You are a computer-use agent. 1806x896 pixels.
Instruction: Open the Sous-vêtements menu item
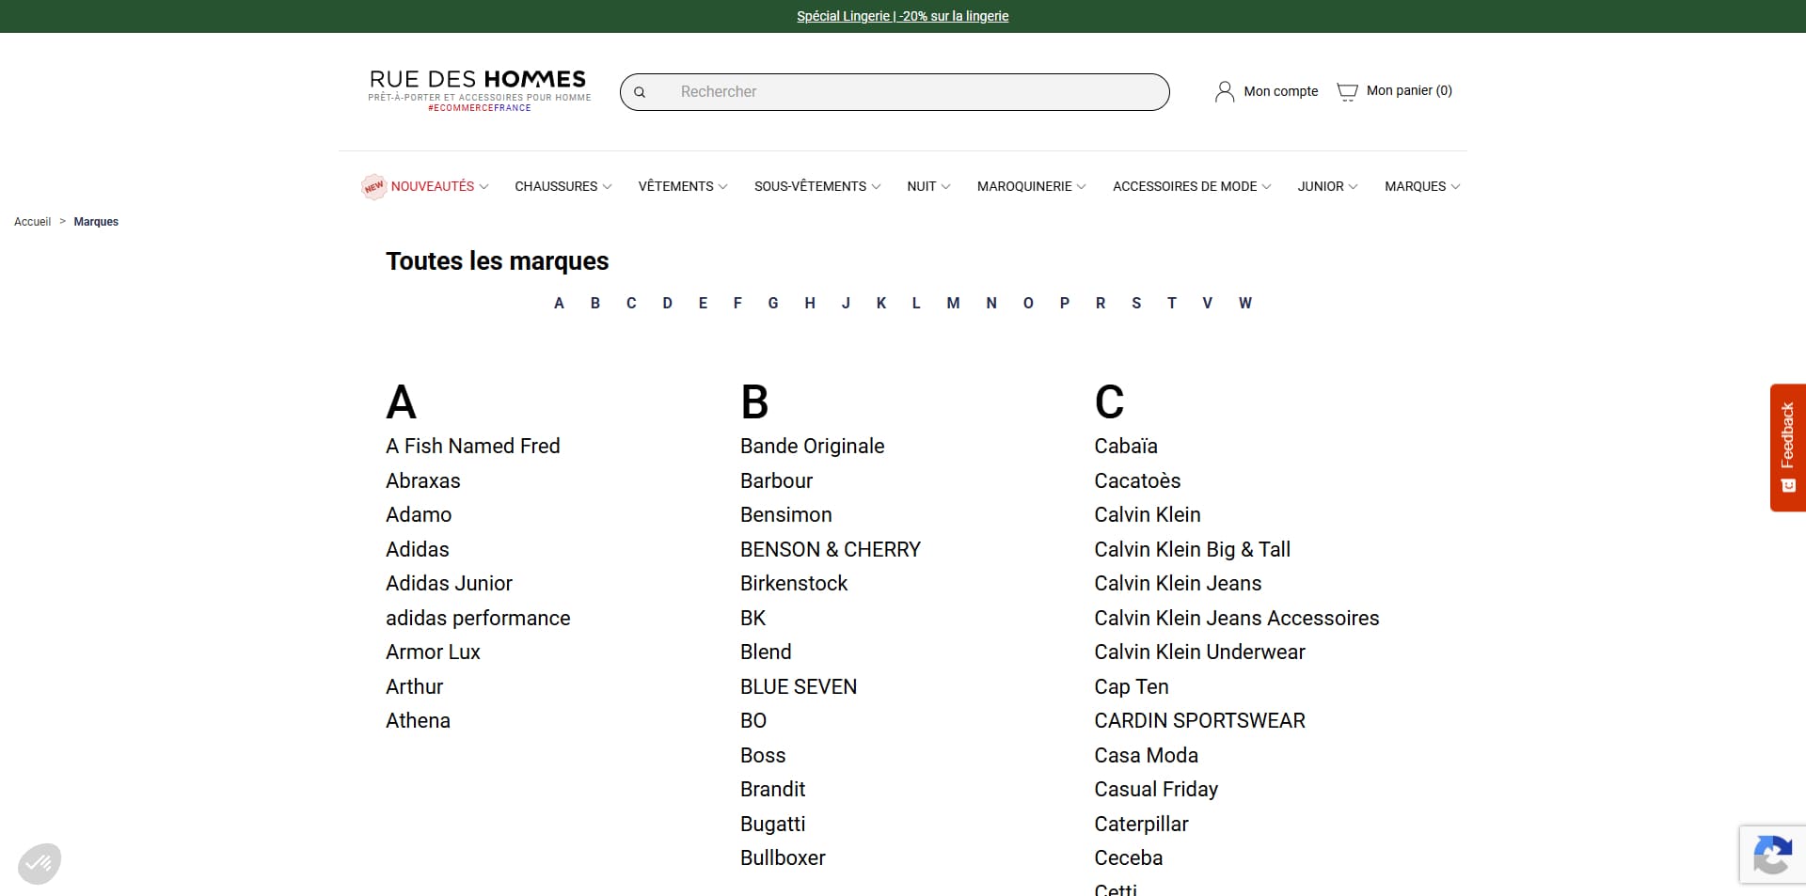817,186
